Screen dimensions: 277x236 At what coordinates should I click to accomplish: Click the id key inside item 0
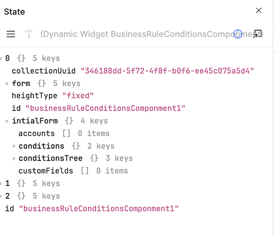click(x=16, y=109)
